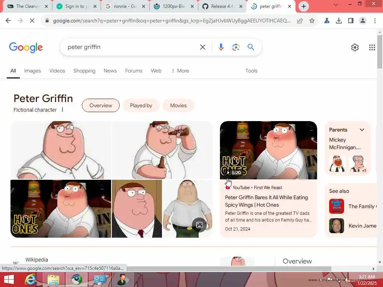Image resolution: width=383 pixels, height=287 pixels.
Task: Switch to the Web results tab
Action: pos(156,71)
